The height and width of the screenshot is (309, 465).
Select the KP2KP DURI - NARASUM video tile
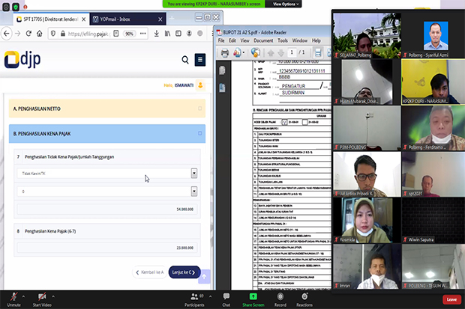pos(433,82)
